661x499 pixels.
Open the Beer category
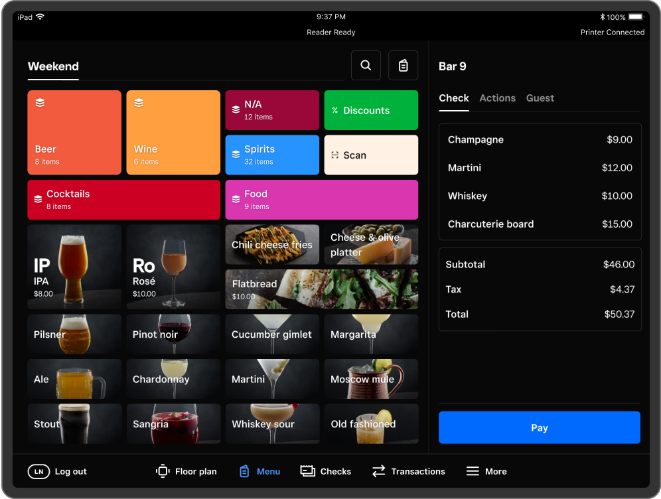point(74,132)
